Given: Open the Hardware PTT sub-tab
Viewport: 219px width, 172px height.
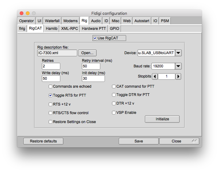Looking at the screenshot, I should click(x=94, y=29).
